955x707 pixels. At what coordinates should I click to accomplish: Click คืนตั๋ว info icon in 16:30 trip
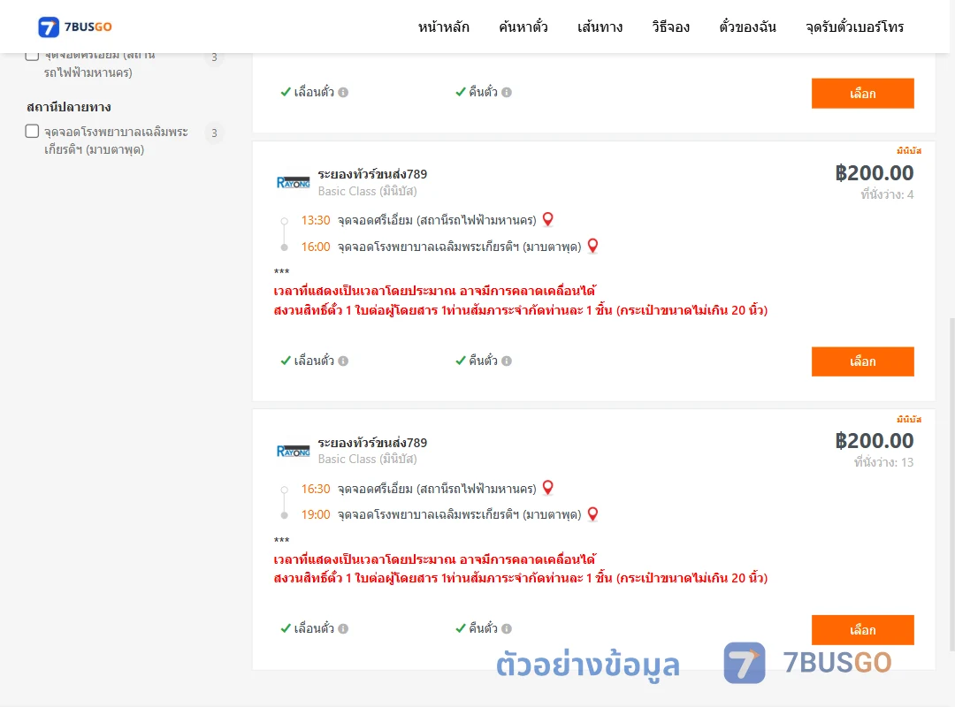click(x=507, y=629)
